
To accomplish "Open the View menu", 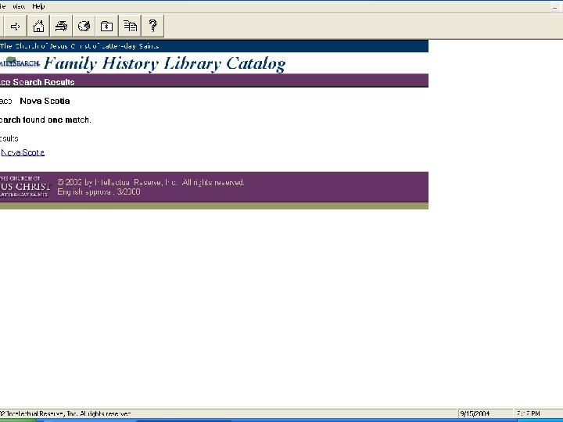I will click(19, 6).
